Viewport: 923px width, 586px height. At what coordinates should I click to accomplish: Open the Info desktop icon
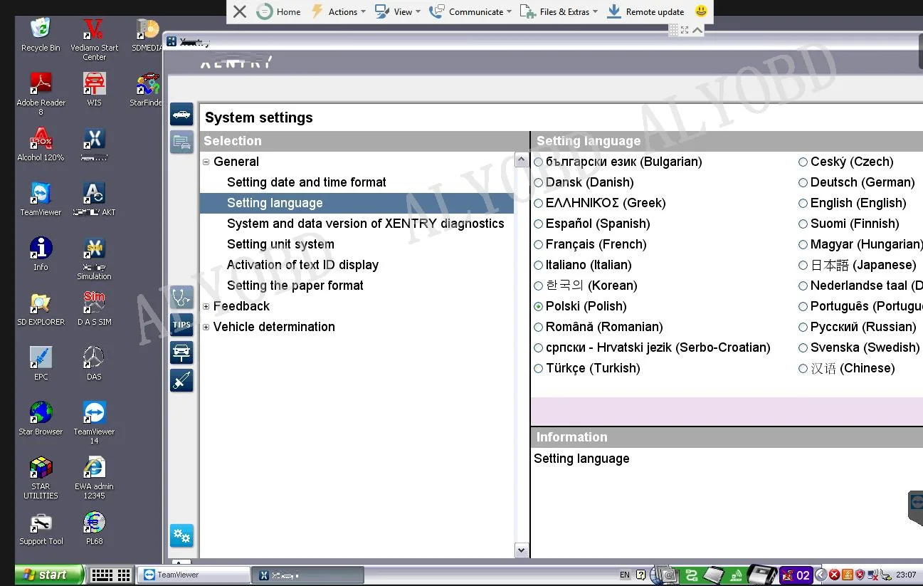pos(41,254)
